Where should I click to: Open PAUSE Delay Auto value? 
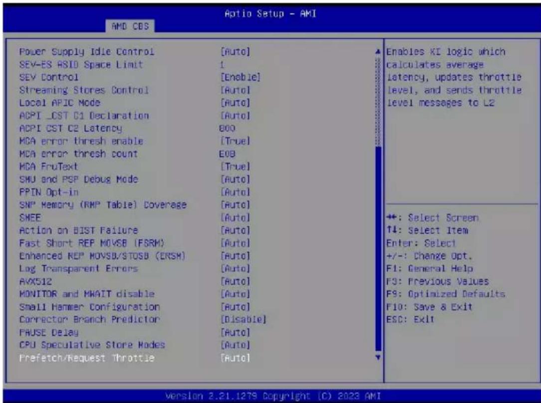click(x=235, y=332)
